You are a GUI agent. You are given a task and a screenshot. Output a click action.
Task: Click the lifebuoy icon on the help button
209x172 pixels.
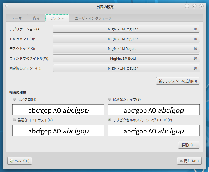click(12, 161)
